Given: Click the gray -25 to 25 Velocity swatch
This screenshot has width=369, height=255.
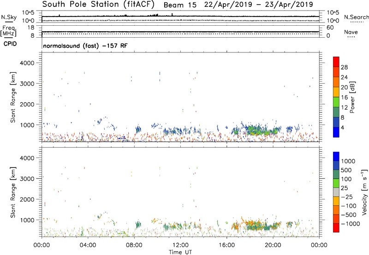Looking at the screenshot, I should pos(336,192).
